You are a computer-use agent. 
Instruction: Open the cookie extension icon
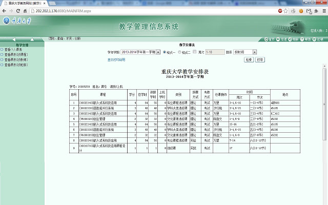pyautogui.click(x=301, y=11)
